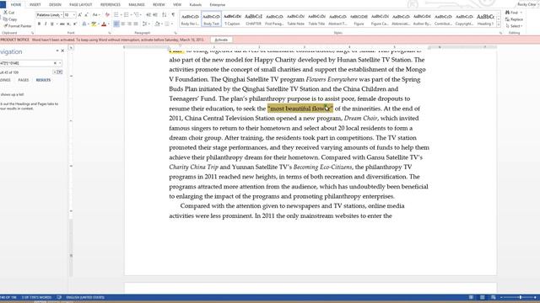
Task: Toggle superscript formatting
Action: (x=75, y=24)
